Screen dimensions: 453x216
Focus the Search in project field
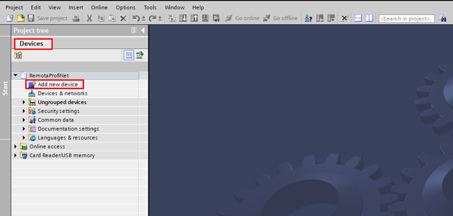[x=406, y=18]
